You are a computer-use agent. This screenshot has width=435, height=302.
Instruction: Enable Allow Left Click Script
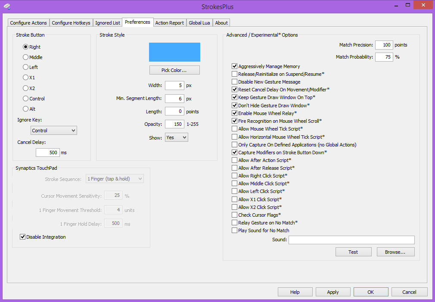(234, 191)
